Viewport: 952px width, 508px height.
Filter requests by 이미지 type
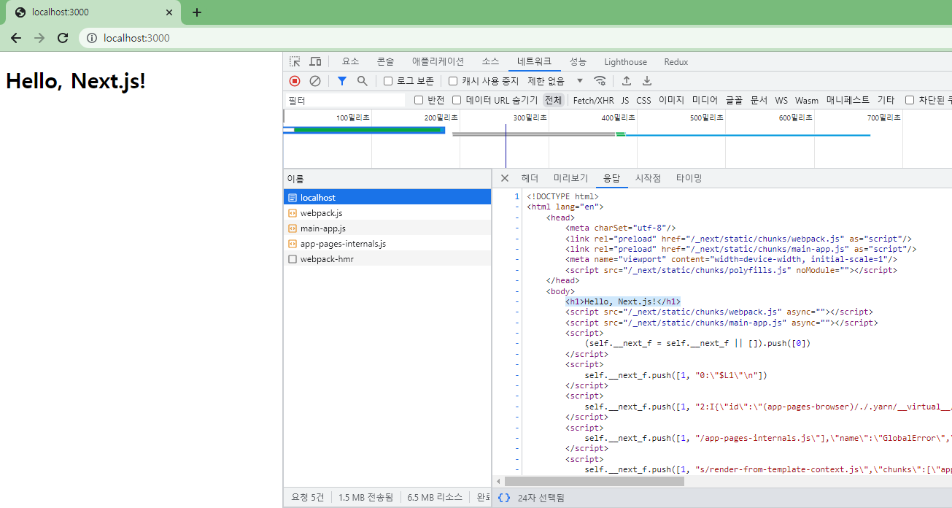coord(671,100)
